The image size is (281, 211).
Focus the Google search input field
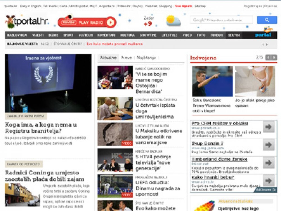221,20
